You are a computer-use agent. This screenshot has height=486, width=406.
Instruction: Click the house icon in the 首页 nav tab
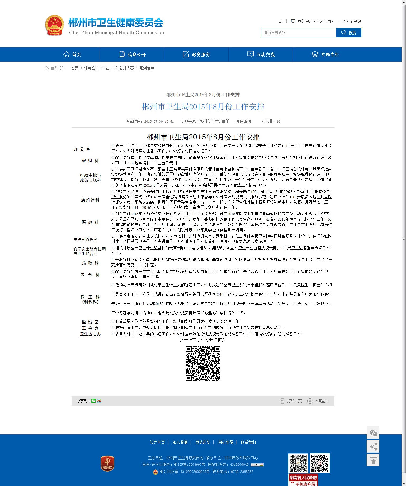(66, 54)
